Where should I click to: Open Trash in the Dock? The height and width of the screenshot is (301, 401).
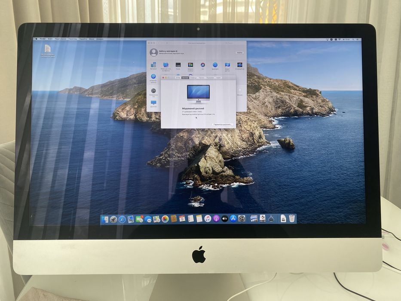[x=291, y=218]
